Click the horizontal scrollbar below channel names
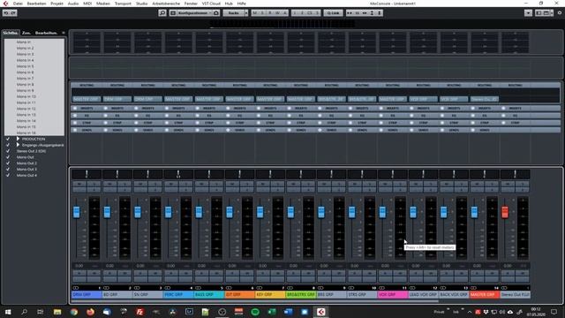Screen dimensions: 565x318 [x=255, y=300]
